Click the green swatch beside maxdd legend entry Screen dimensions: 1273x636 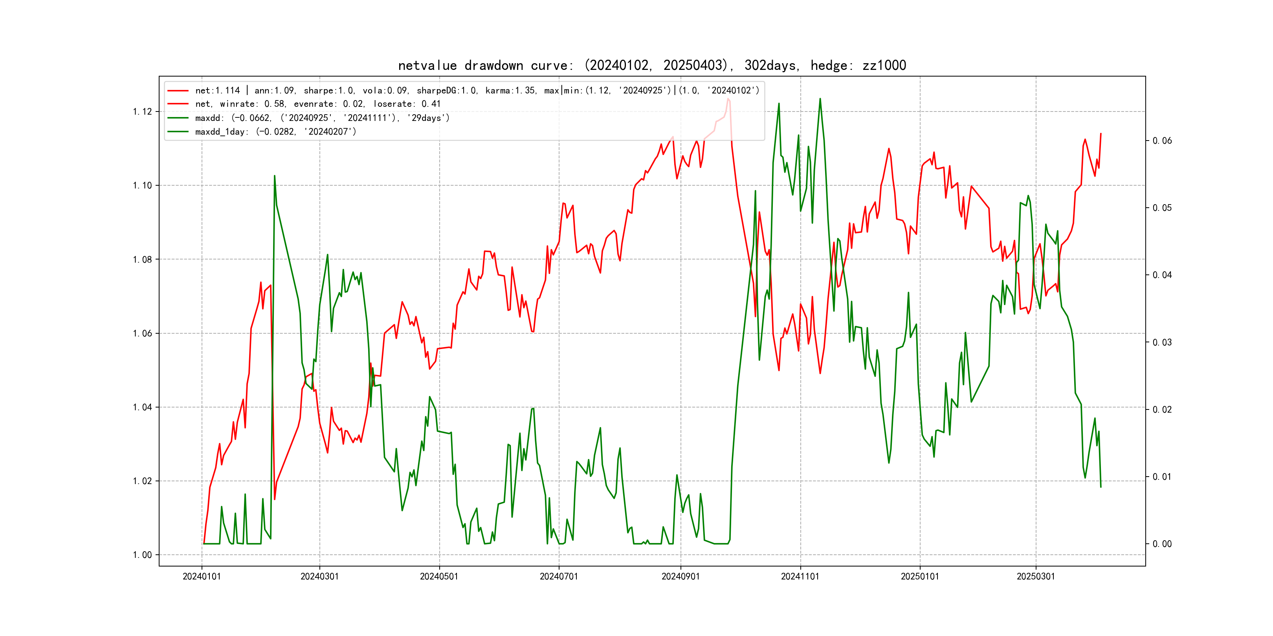pos(178,117)
